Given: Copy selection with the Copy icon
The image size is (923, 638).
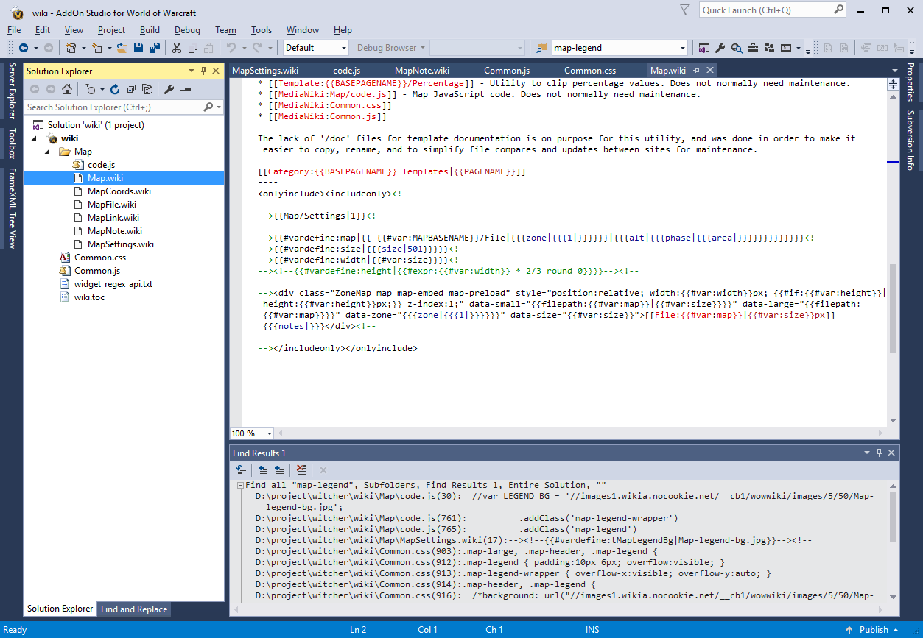Looking at the screenshot, I should tap(192, 48).
